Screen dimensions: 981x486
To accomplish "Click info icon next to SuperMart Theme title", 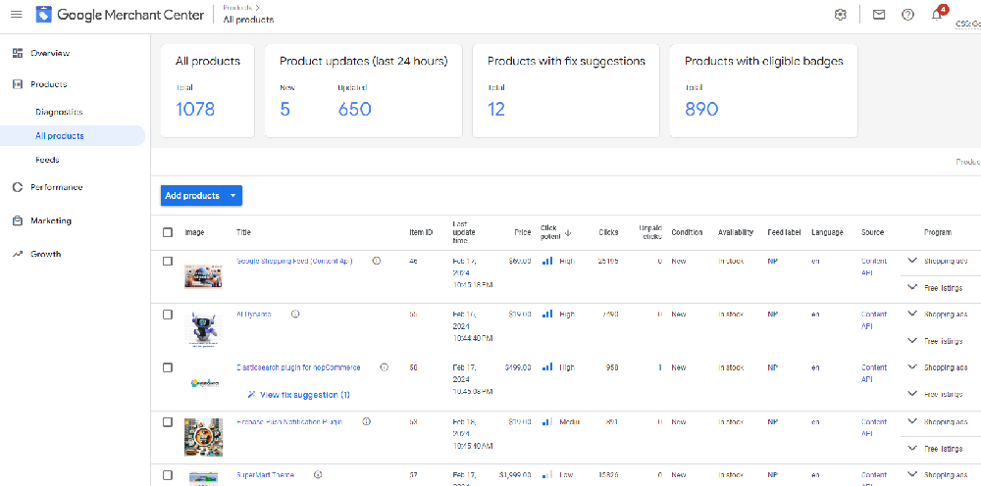I will click(x=318, y=475).
